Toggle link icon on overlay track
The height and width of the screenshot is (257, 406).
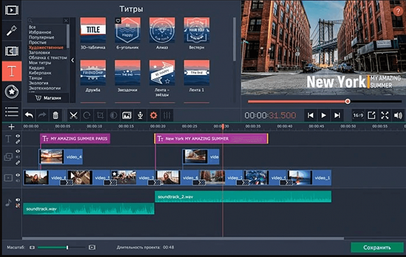click(x=17, y=162)
